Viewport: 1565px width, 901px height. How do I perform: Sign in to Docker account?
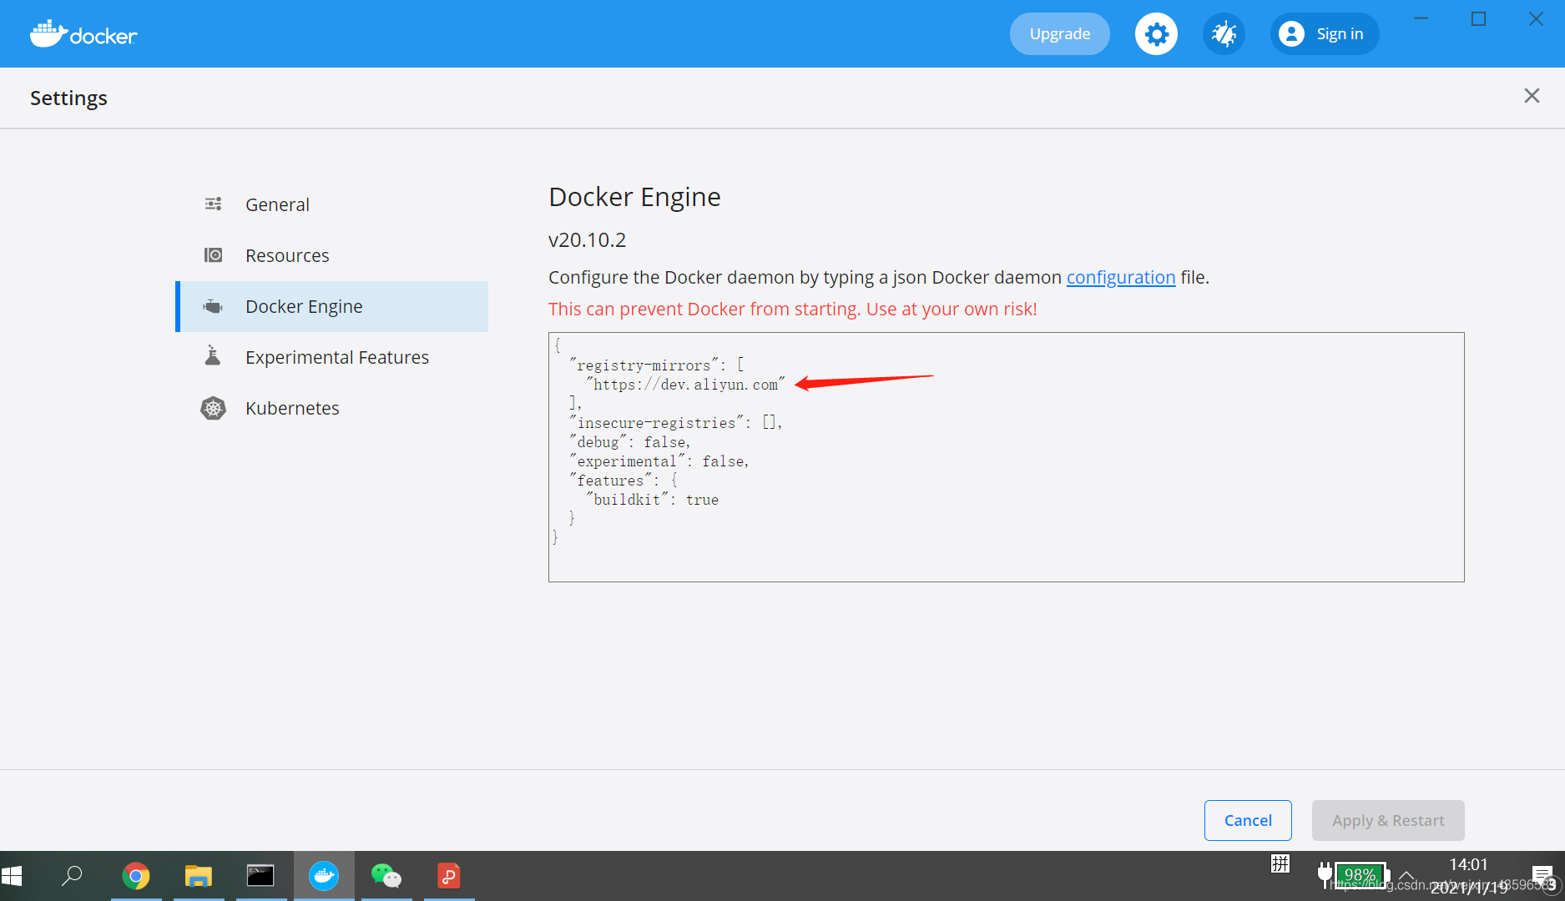(1325, 34)
